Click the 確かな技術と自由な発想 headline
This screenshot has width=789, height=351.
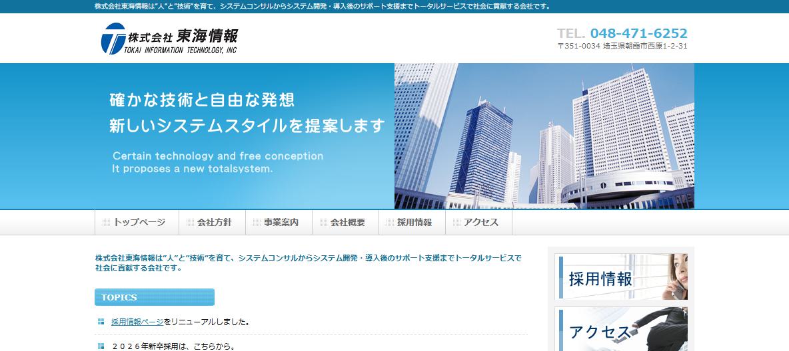coord(203,100)
